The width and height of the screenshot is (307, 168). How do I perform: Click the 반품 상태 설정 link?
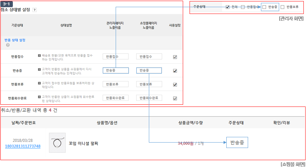(15, 40)
